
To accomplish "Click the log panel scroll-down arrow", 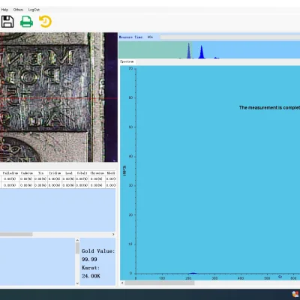I will 77,283.
